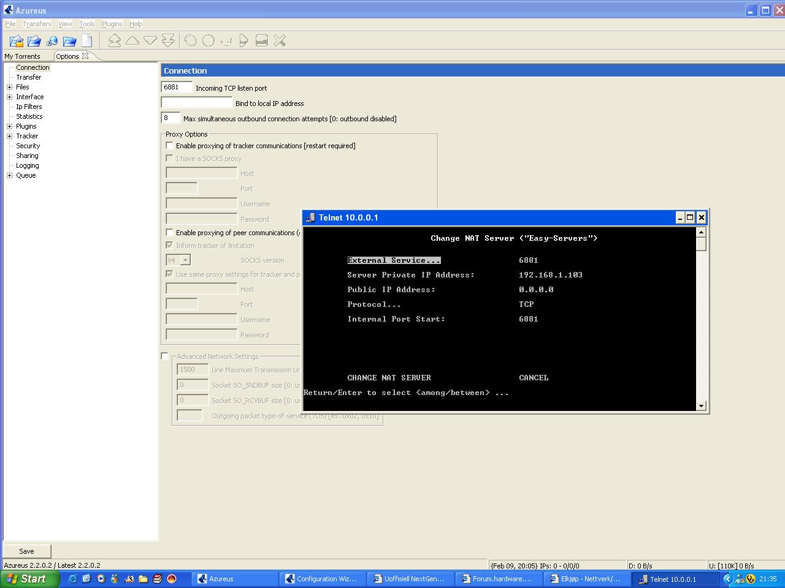Click the yellow tray icon near clock
The height and width of the screenshot is (588, 785).
pyautogui.click(x=749, y=579)
